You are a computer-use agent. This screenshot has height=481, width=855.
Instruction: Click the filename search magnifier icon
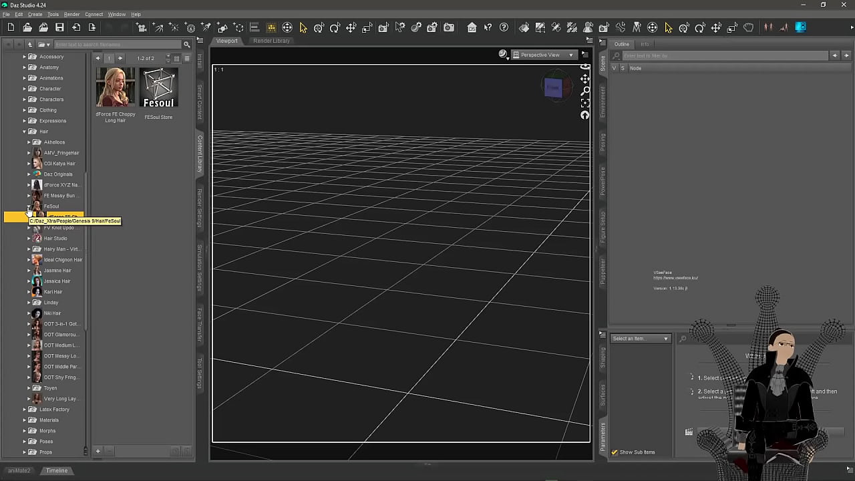(187, 45)
